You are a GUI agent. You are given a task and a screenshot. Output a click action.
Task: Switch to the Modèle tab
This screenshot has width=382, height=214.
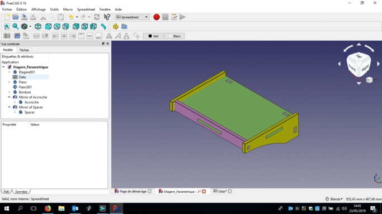pos(8,50)
